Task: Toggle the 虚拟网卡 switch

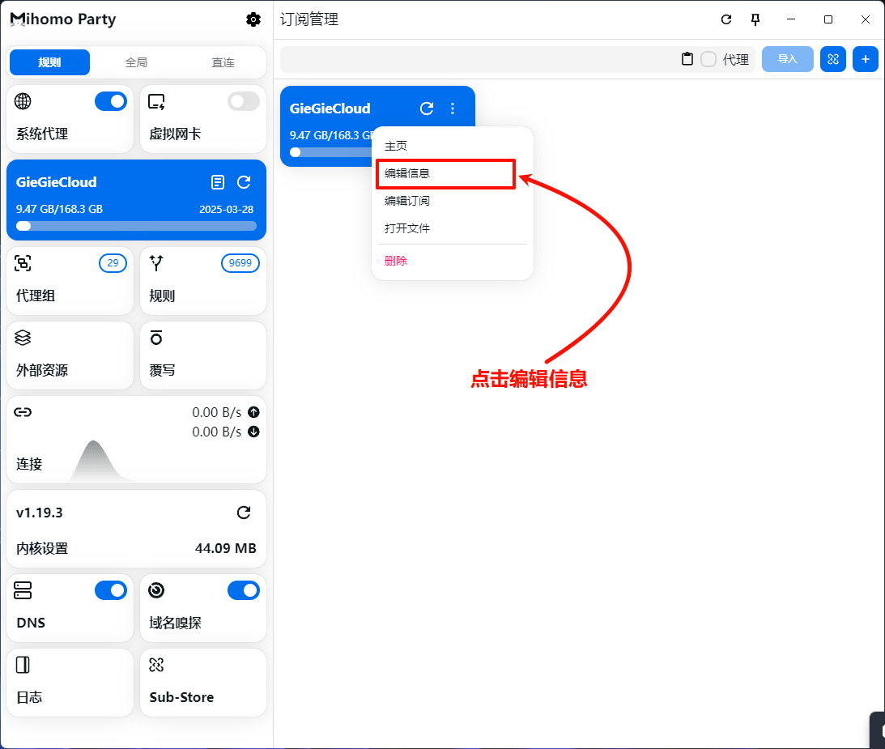Action: tap(244, 101)
